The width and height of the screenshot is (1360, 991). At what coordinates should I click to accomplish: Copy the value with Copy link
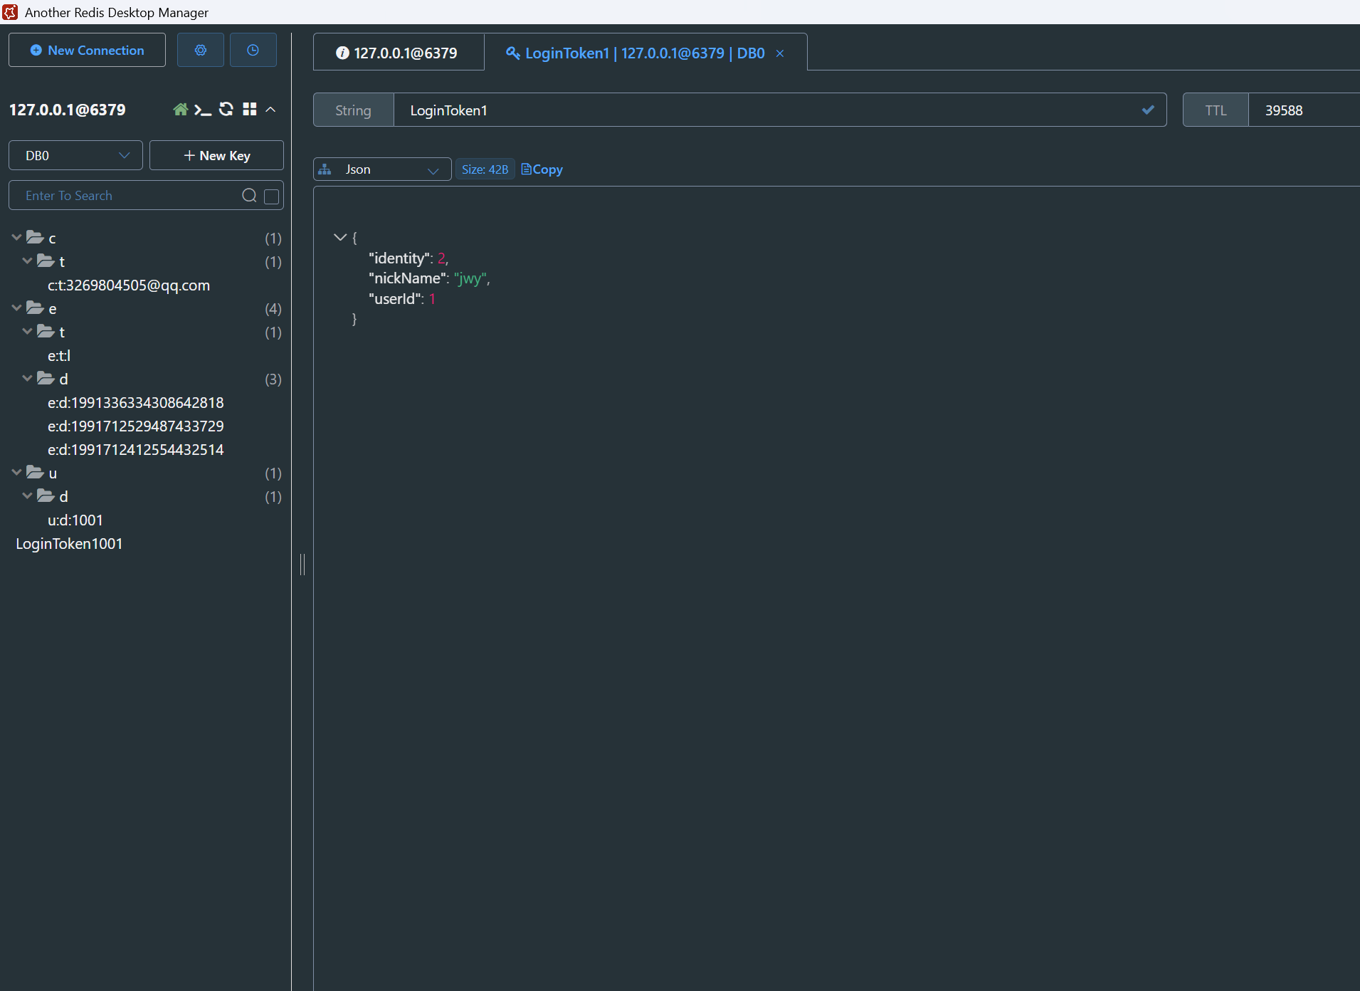pos(542,169)
